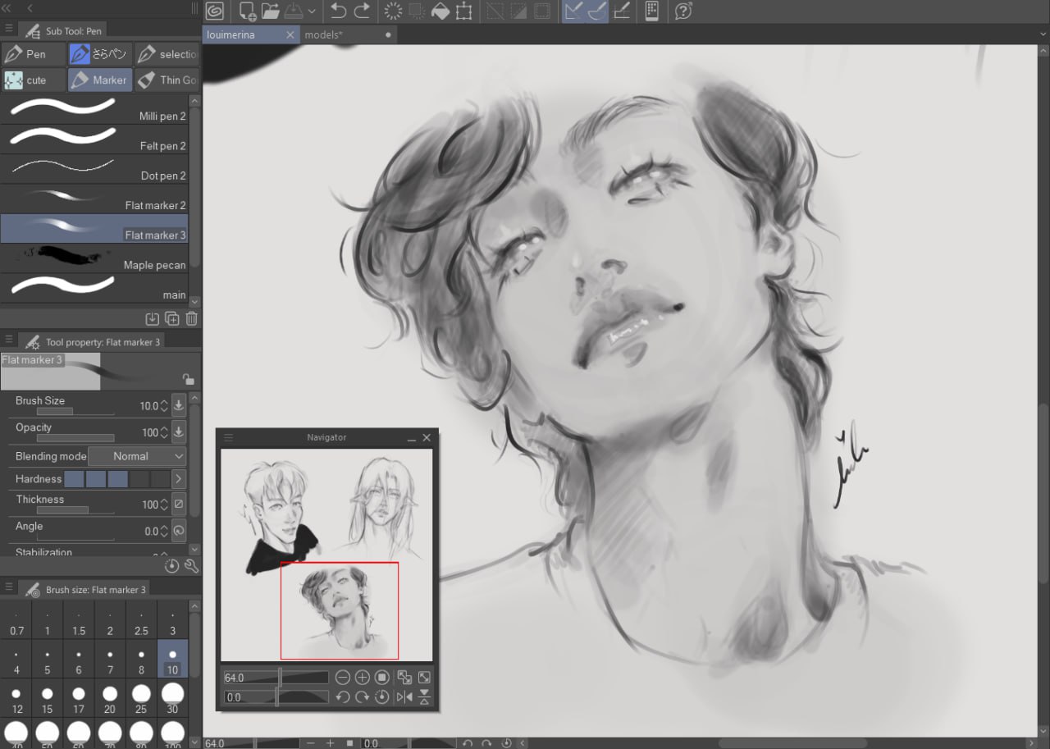Choose the Milli pen 2 brush
The height and width of the screenshot is (749, 1050).
pyautogui.click(x=94, y=110)
